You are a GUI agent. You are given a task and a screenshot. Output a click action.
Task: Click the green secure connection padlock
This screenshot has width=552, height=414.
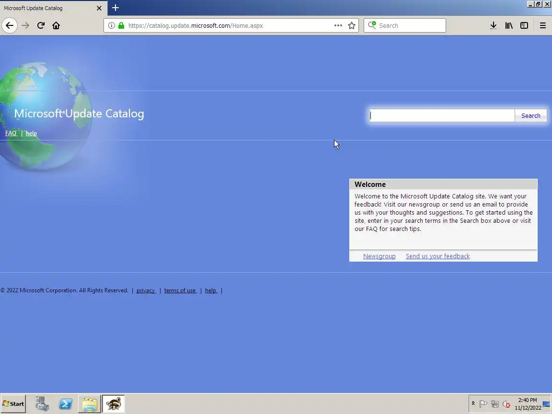click(x=121, y=25)
